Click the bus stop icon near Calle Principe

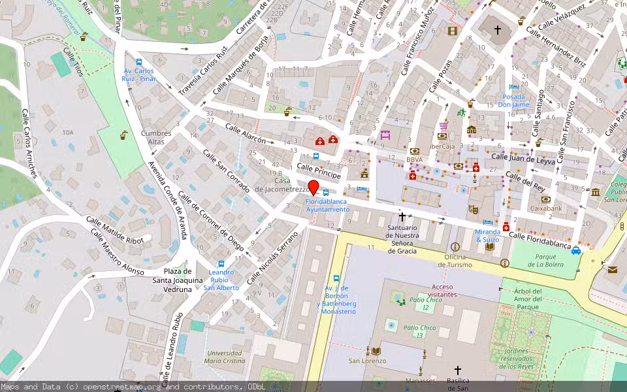coord(315,155)
